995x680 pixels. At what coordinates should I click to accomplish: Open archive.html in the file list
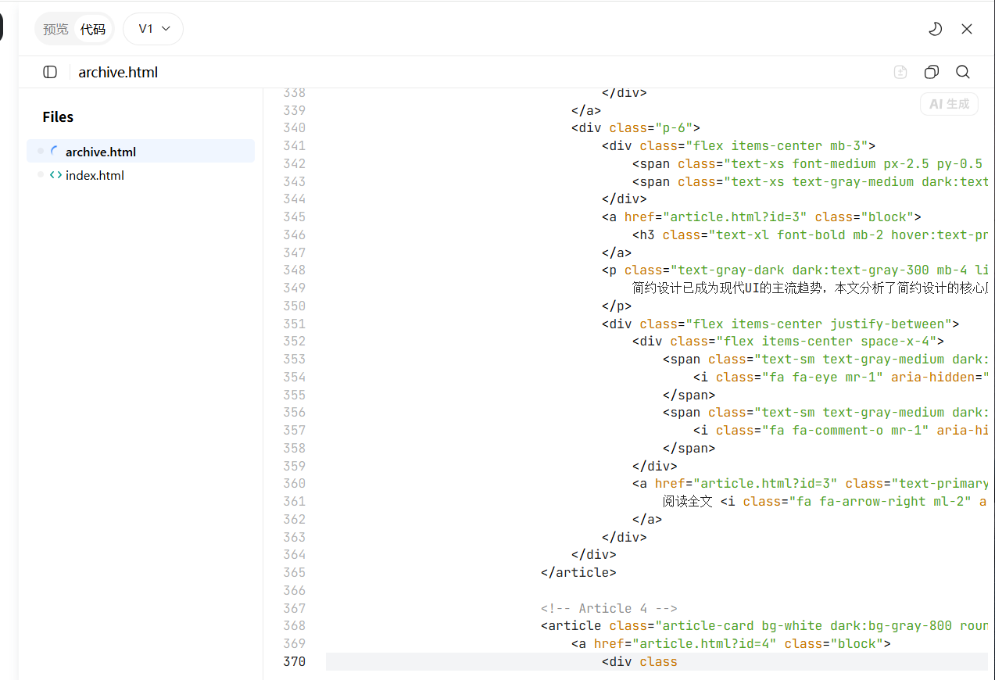click(101, 152)
